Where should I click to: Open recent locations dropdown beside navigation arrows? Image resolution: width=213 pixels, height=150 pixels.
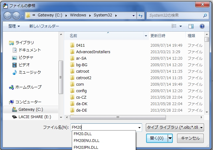[22, 15]
